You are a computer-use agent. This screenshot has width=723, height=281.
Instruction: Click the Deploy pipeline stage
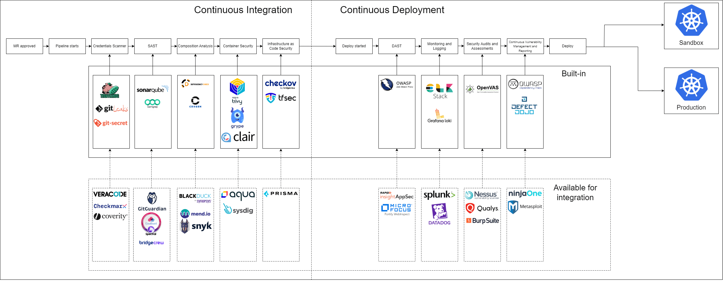pos(567,46)
